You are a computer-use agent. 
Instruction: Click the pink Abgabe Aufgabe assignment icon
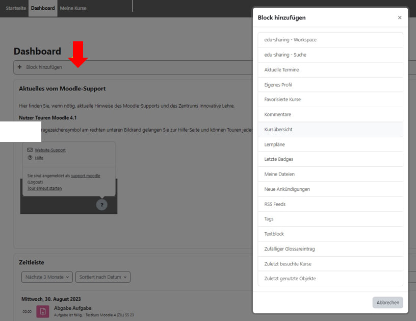click(43, 311)
